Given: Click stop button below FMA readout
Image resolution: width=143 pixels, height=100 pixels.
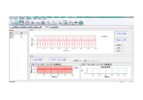Looking at the screenshot, I should [x=119, y=51].
